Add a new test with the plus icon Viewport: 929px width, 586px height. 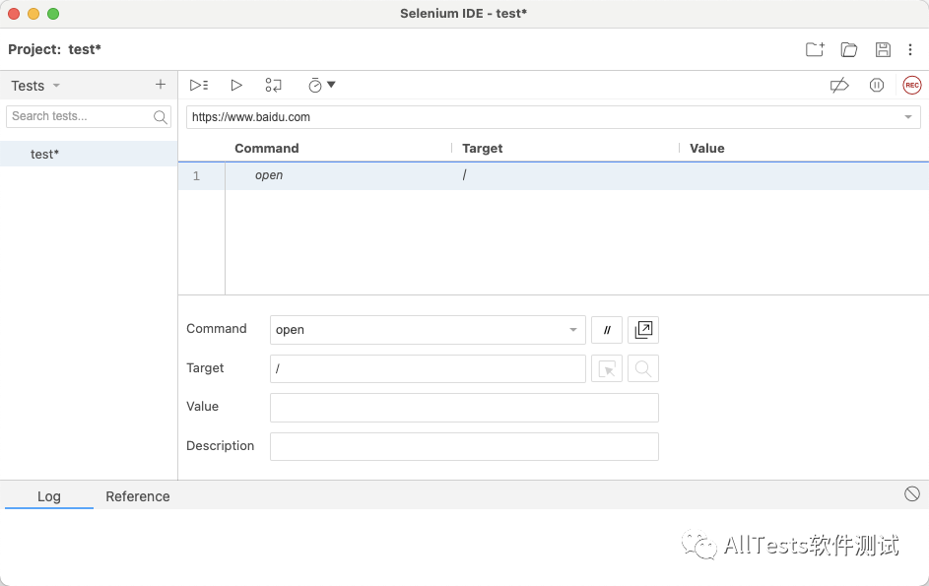coord(161,85)
